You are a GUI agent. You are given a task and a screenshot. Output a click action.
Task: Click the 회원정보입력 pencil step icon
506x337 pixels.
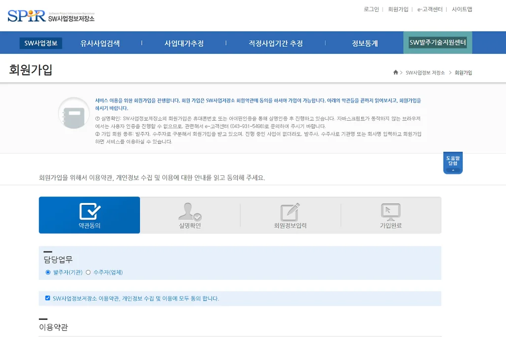(290, 212)
